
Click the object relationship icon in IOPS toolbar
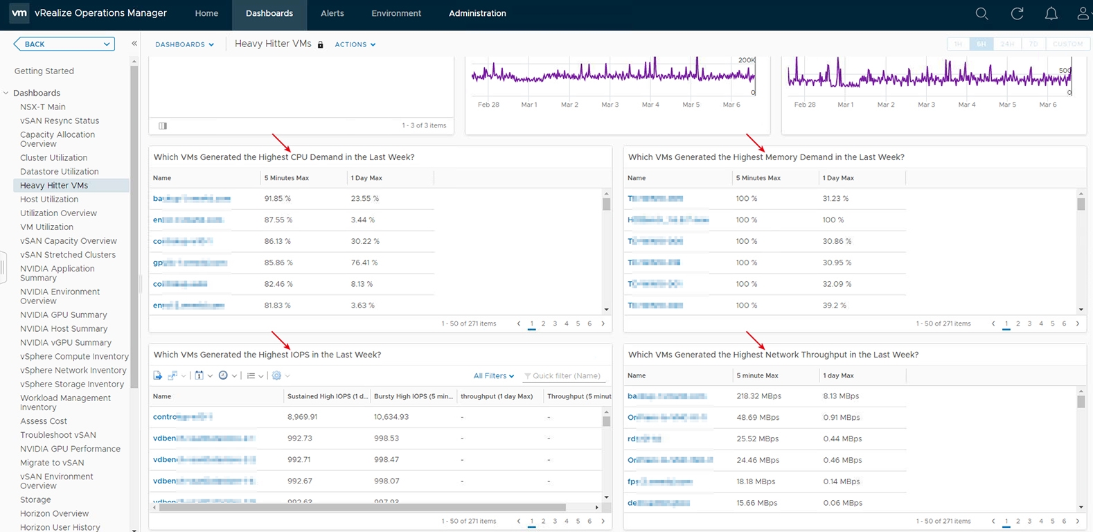172,375
